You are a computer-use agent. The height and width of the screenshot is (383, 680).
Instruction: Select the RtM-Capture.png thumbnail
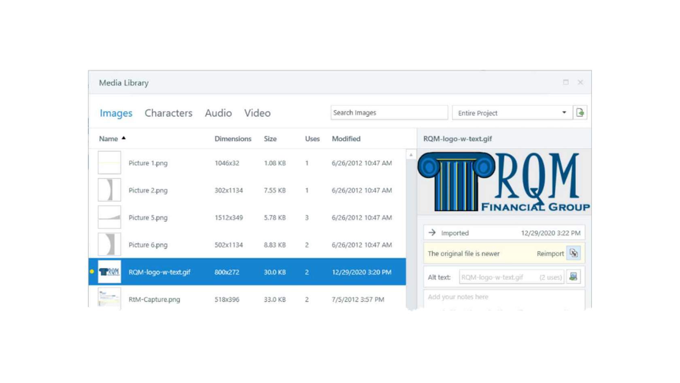pyautogui.click(x=109, y=298)
